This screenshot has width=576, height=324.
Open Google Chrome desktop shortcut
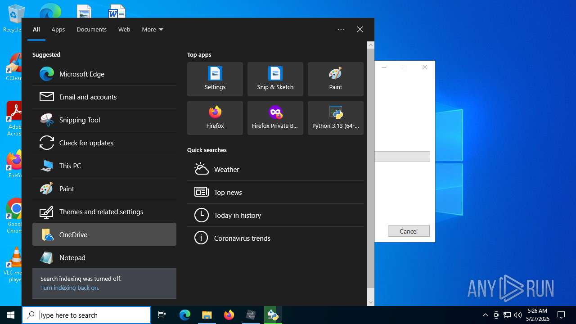[15, 216]
